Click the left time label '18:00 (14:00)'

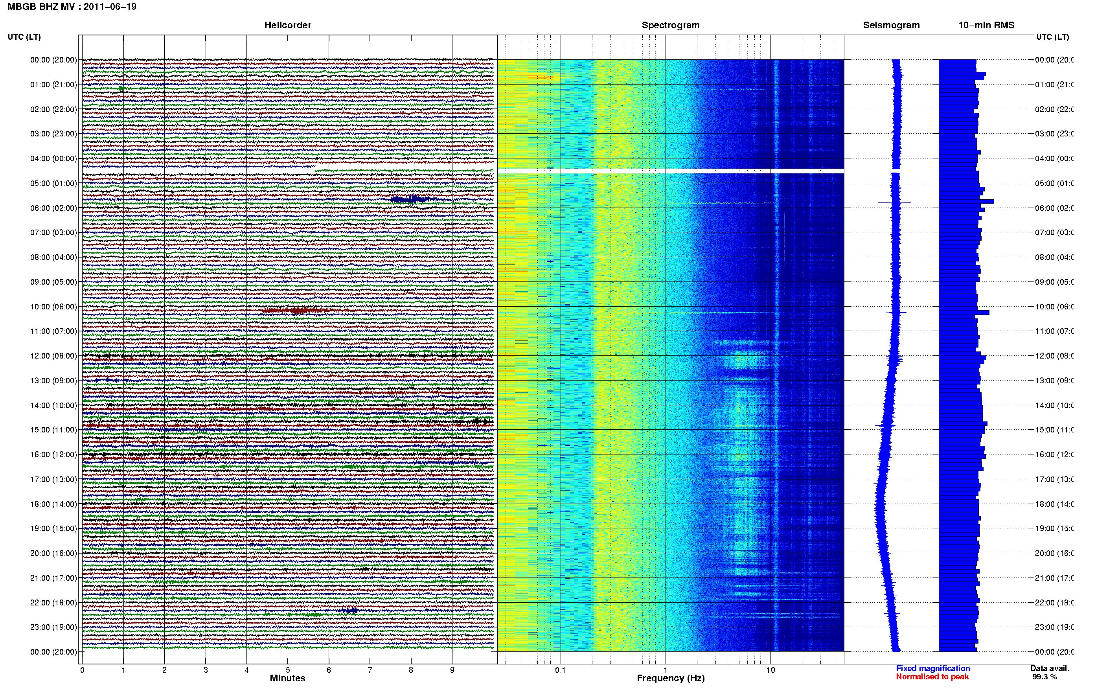point(53,504)
